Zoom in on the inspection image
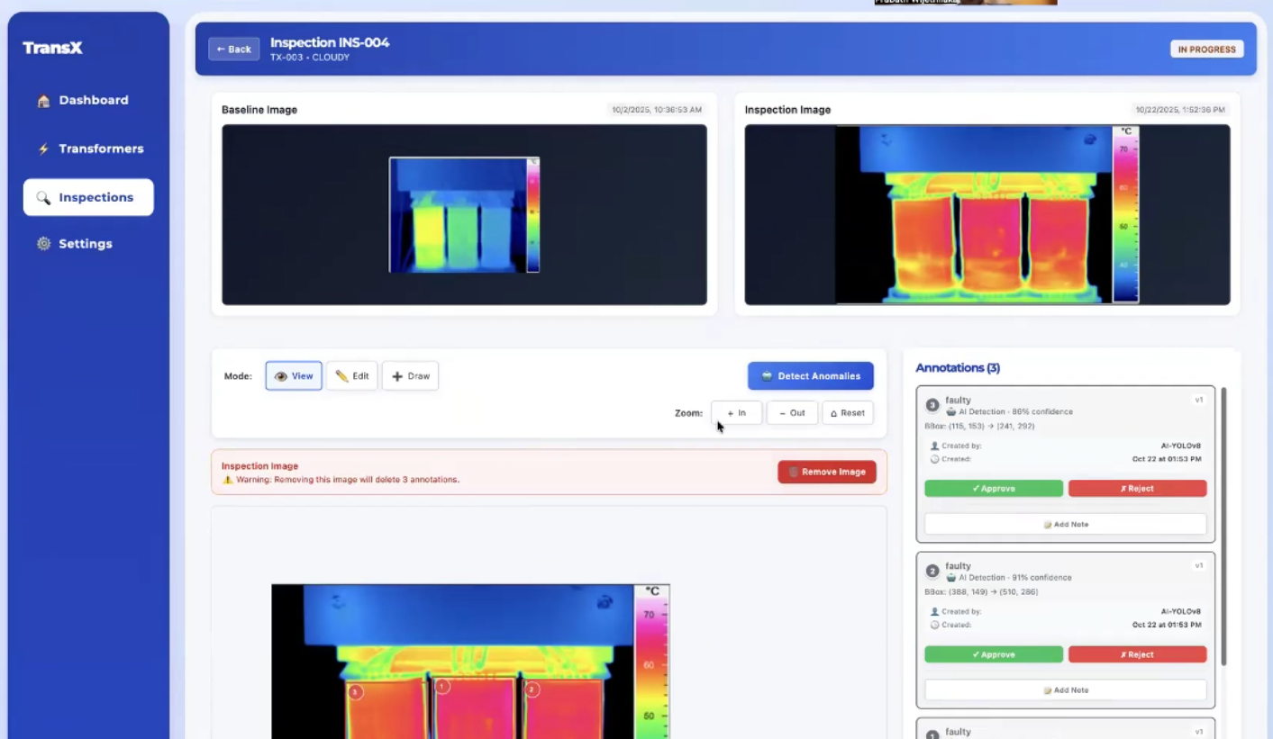Screen dimensions: 1273x739 pyautogui.click(x=736, y=413)
